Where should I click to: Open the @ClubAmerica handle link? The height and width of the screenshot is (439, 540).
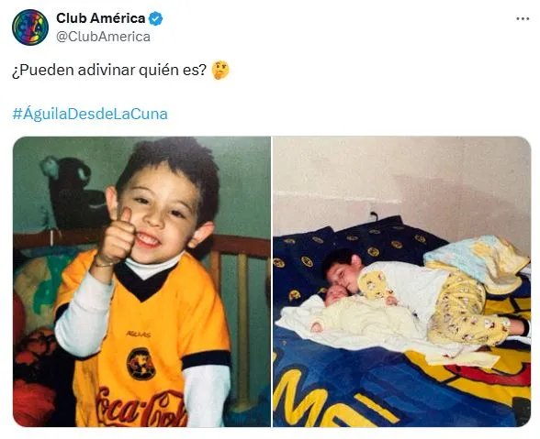click(x=103, y=37)
